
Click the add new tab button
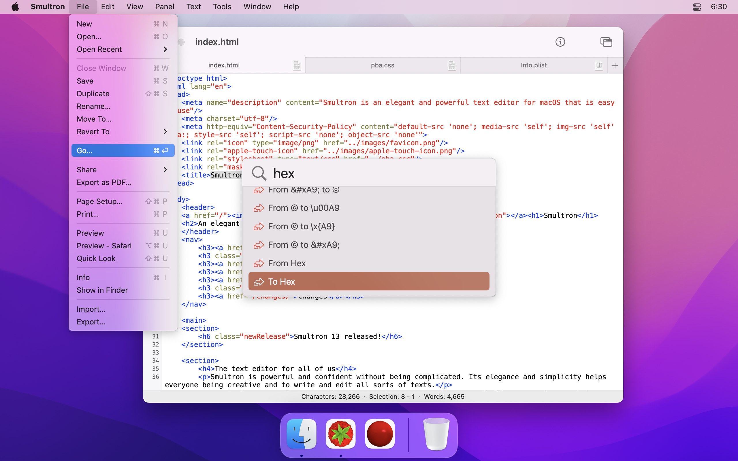pyautogui.click(x=615, y=65)
